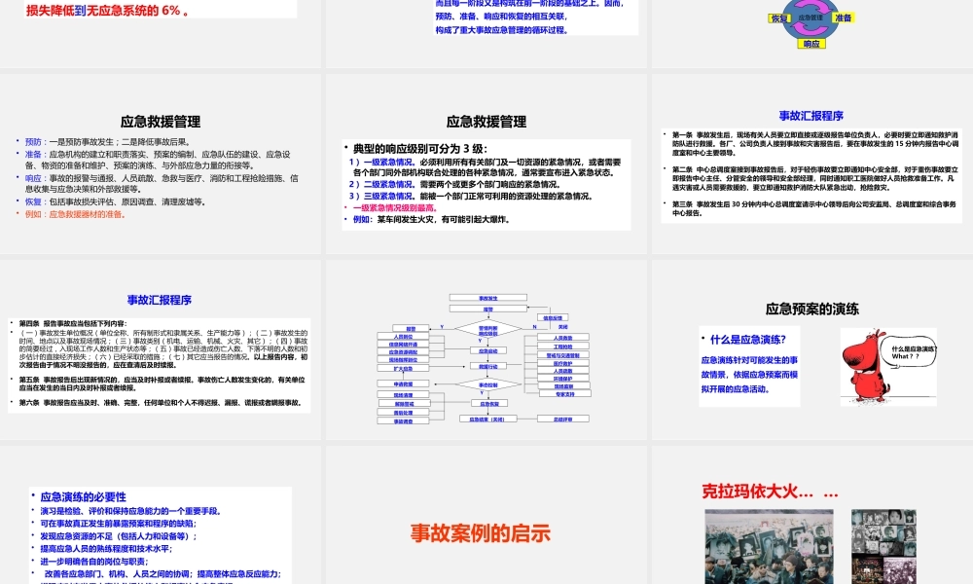Click heading 应急演练的必要性
The width and height of the screenshot is (973, 584).
(x=83, y=497)
